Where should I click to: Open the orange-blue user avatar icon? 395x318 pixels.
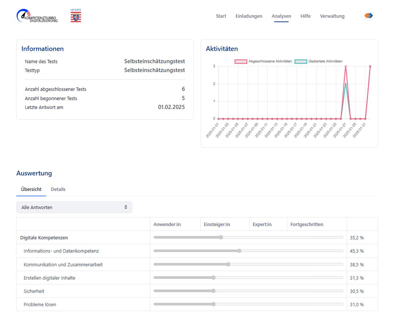coord(368,16)
